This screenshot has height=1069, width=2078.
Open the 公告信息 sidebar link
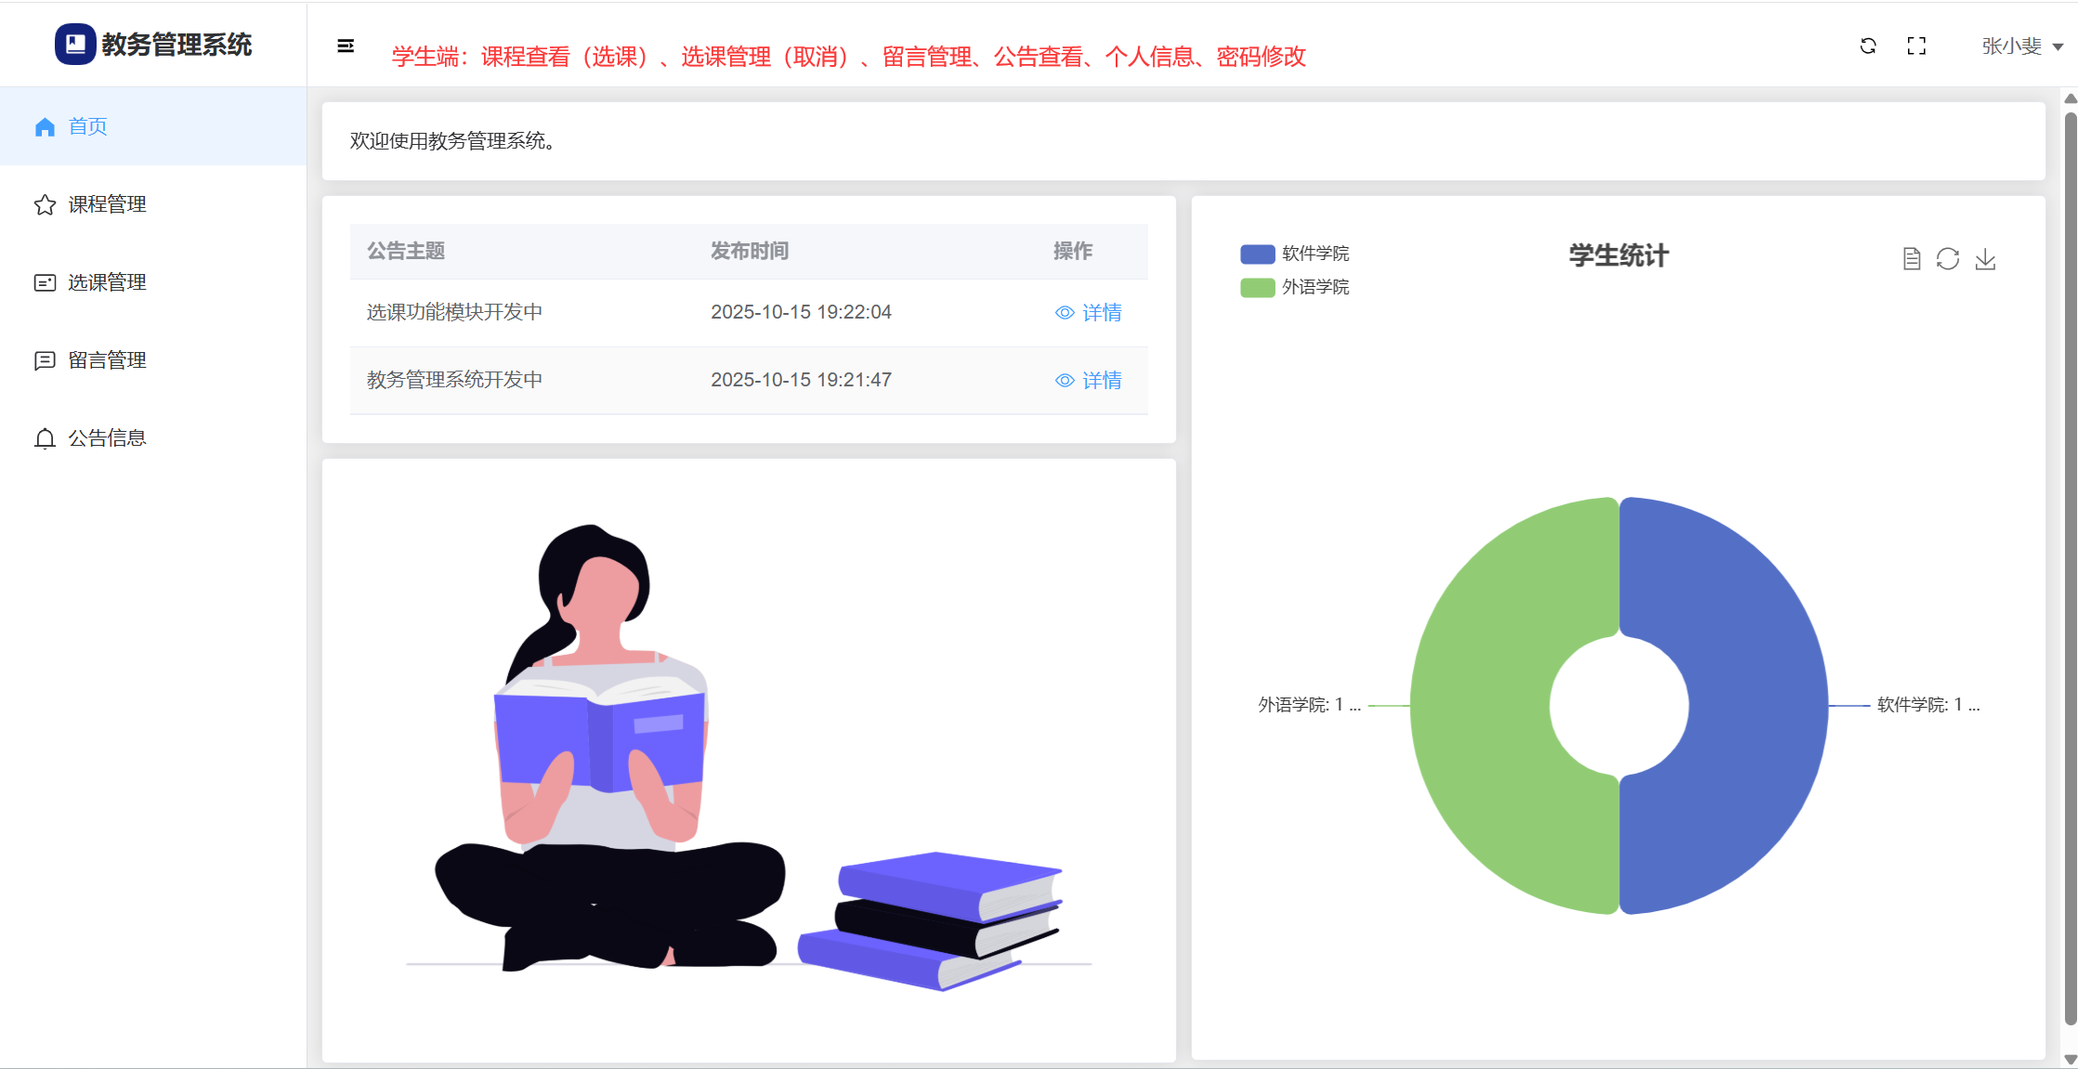(x=107, y=438)
